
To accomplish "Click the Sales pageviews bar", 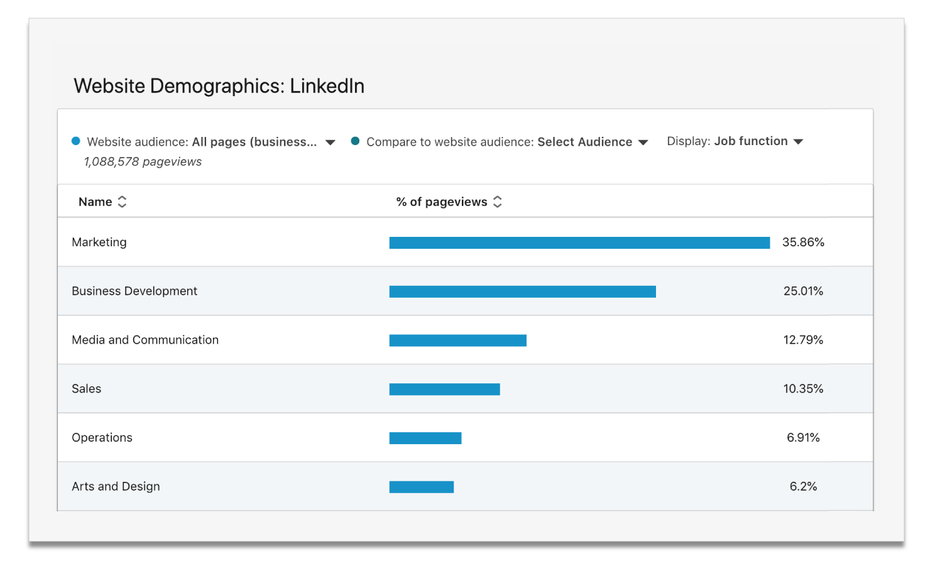I will click(x=445, y=390).
